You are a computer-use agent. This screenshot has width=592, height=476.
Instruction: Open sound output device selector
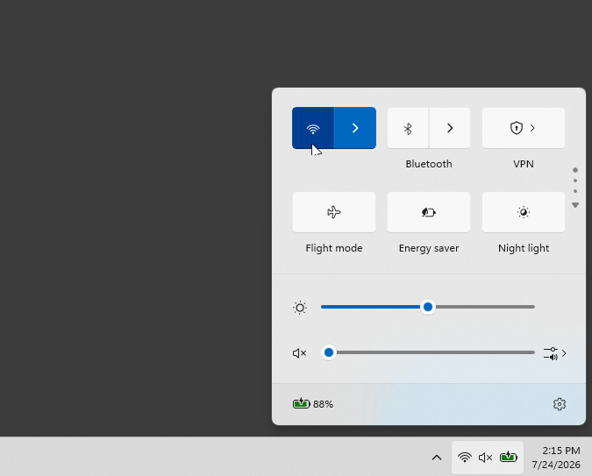pyautogui.click(x=555, y=353)
